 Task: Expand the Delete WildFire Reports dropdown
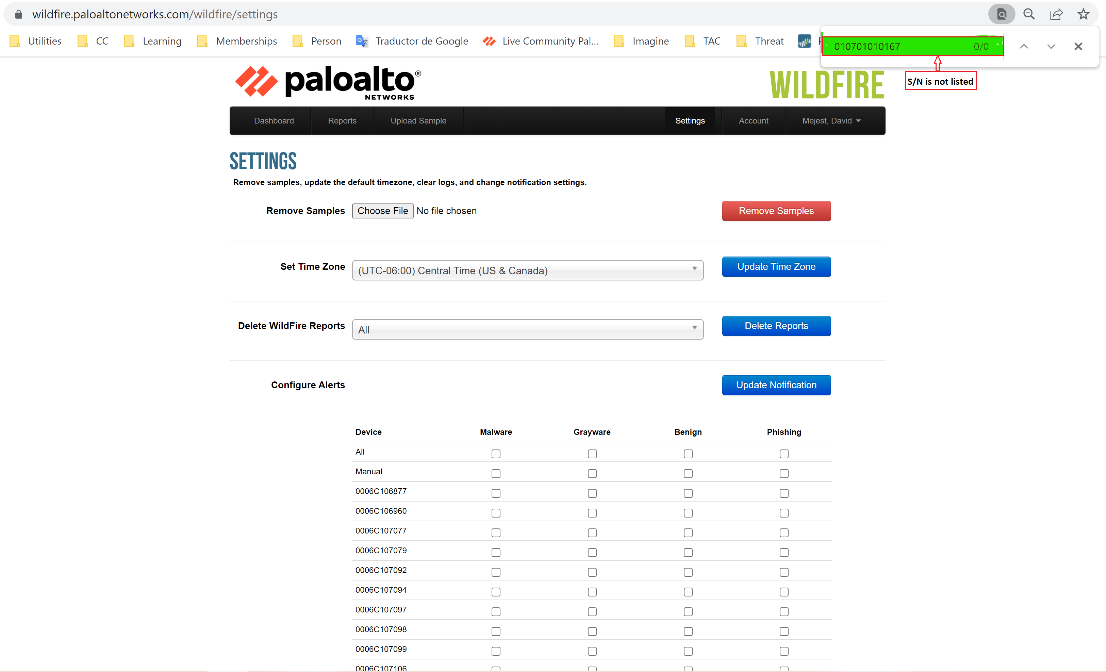point(527,329)
